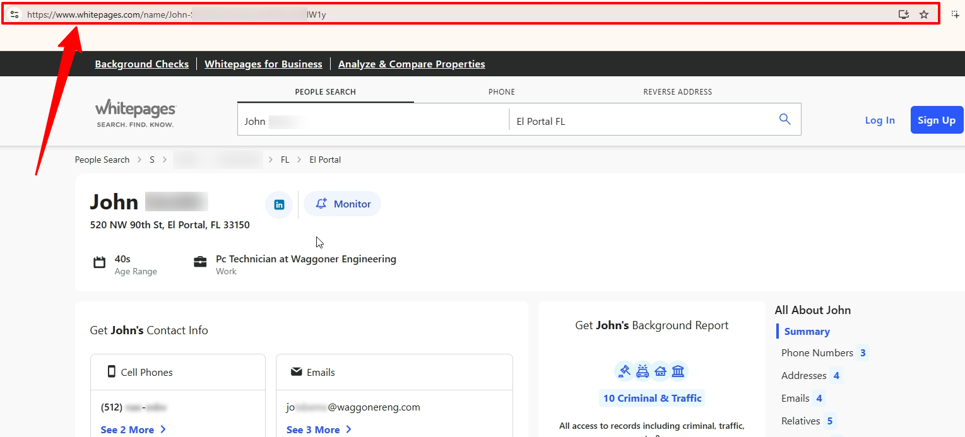
Task: Click the Whitepages logo
Action: (x=136, y=114)
